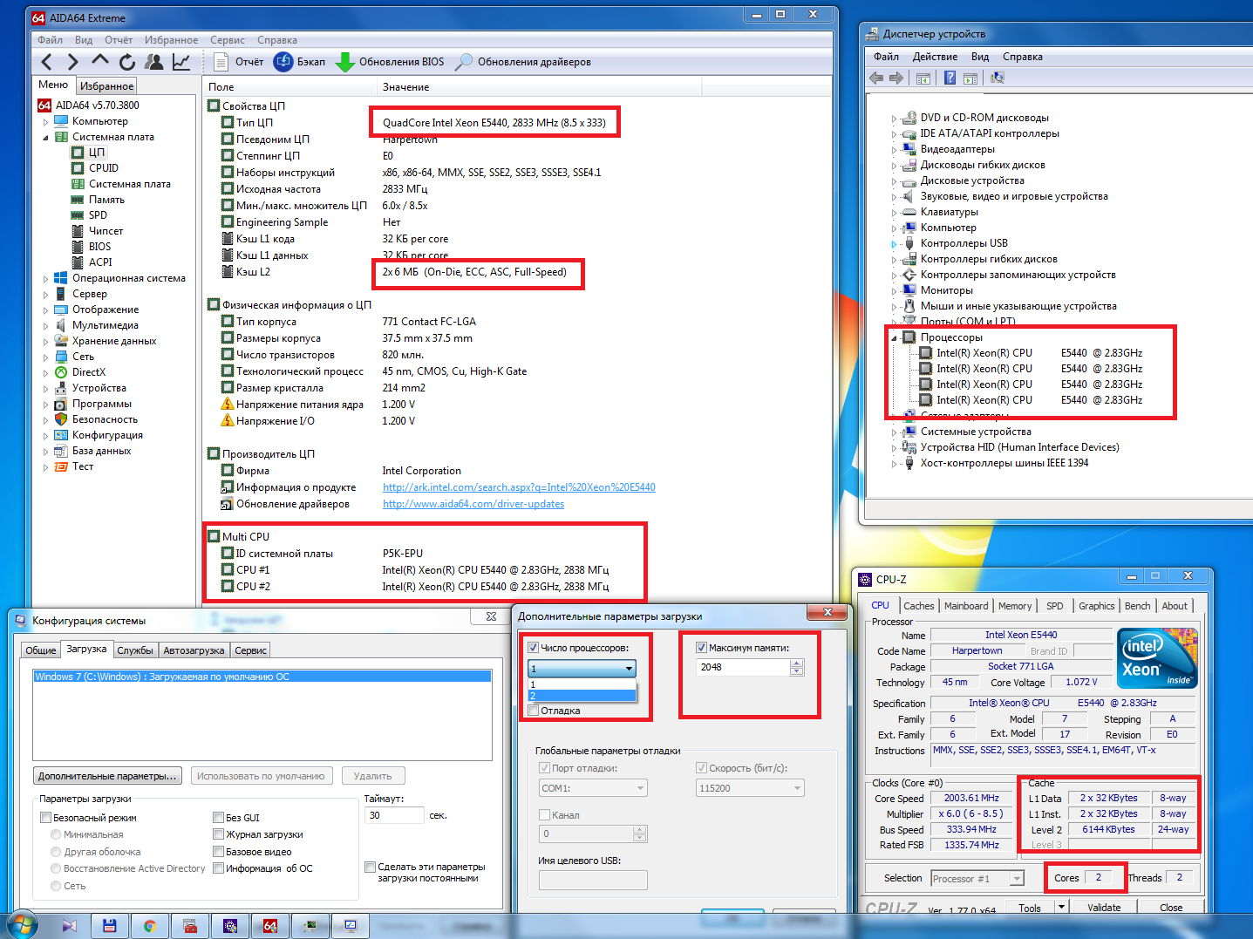
Task: Click Device Manager toolbar back arrow
Action: (x=877, y=78)
